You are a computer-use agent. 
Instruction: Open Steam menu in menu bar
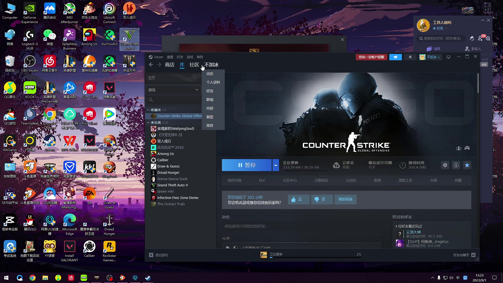point(158,57)
